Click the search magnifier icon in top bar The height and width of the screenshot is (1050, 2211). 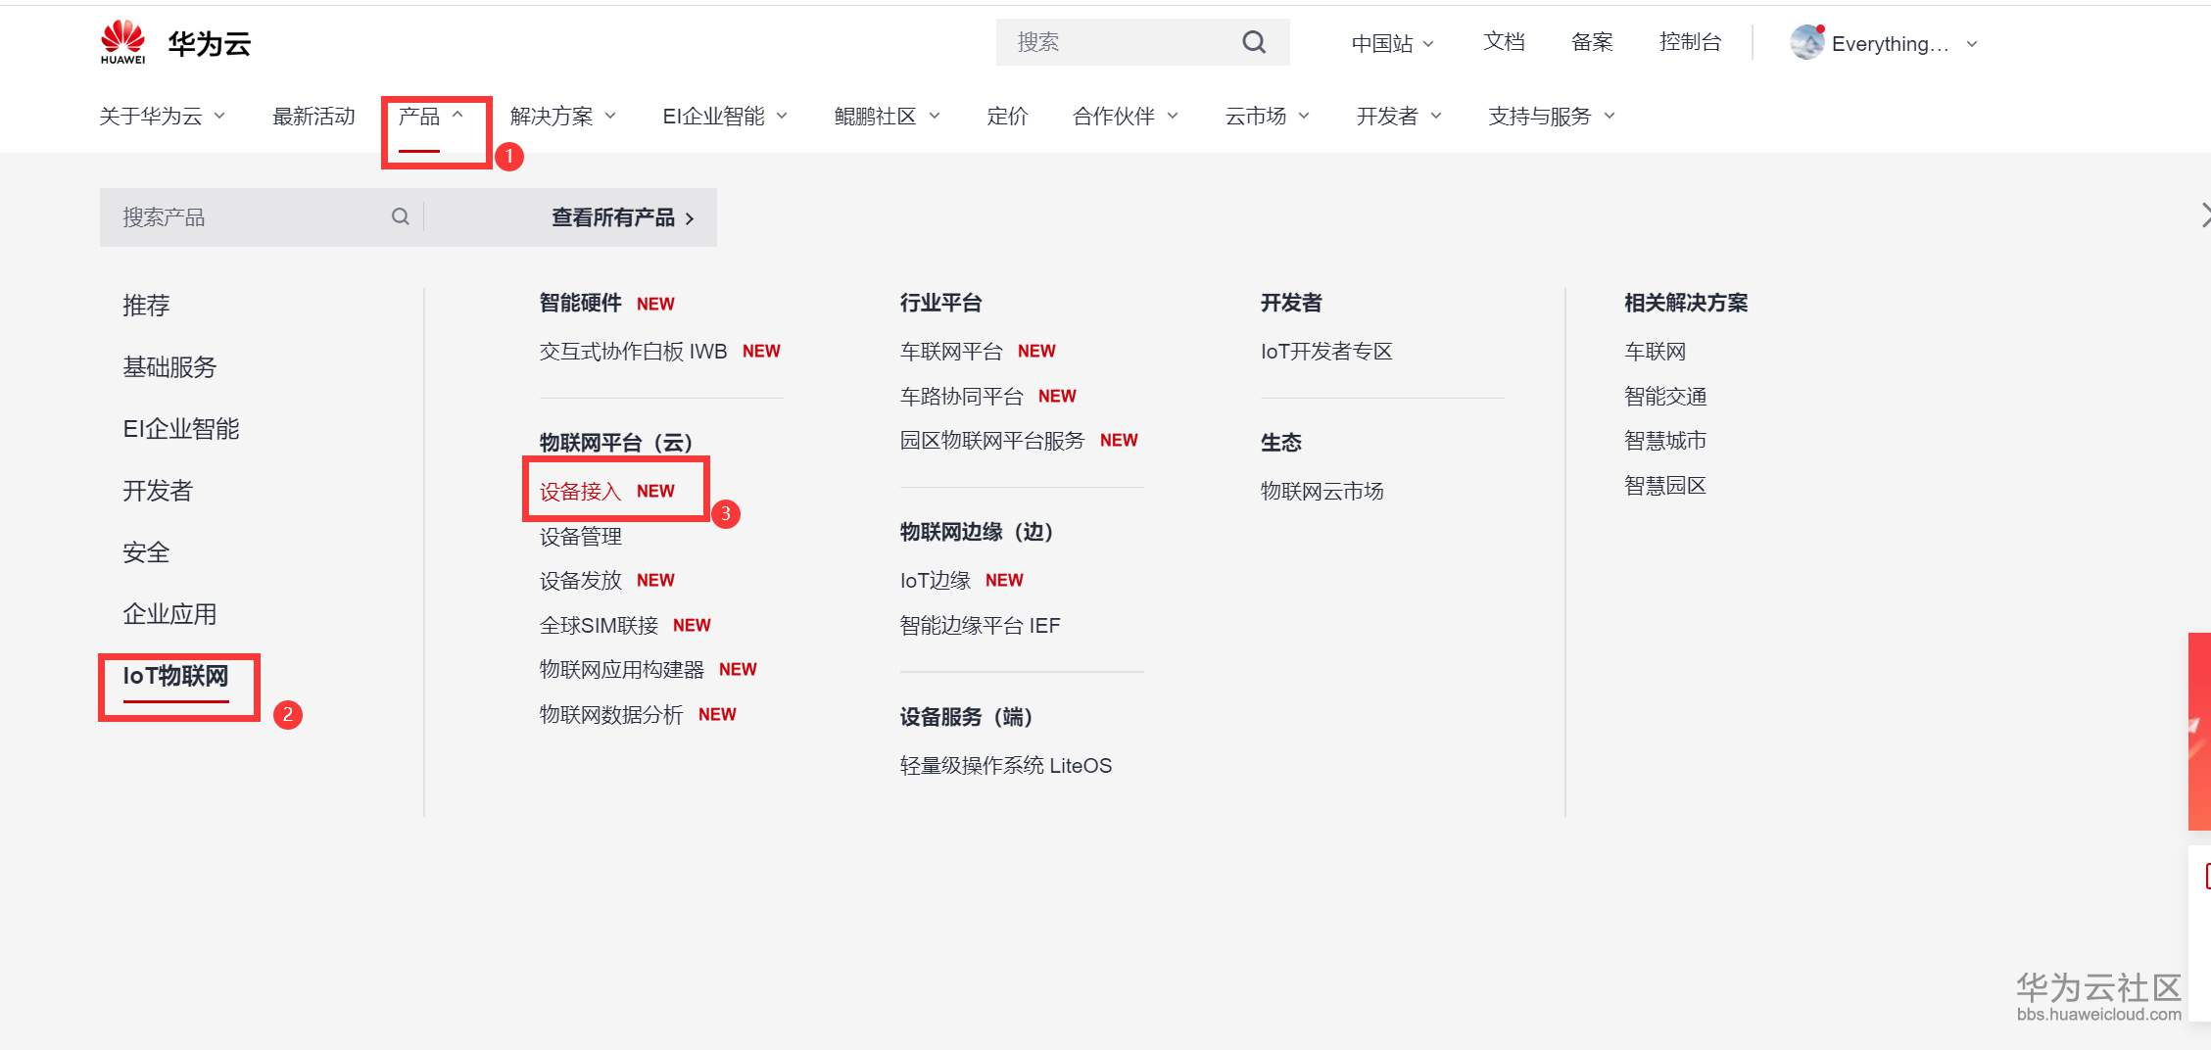(1253, 41)
